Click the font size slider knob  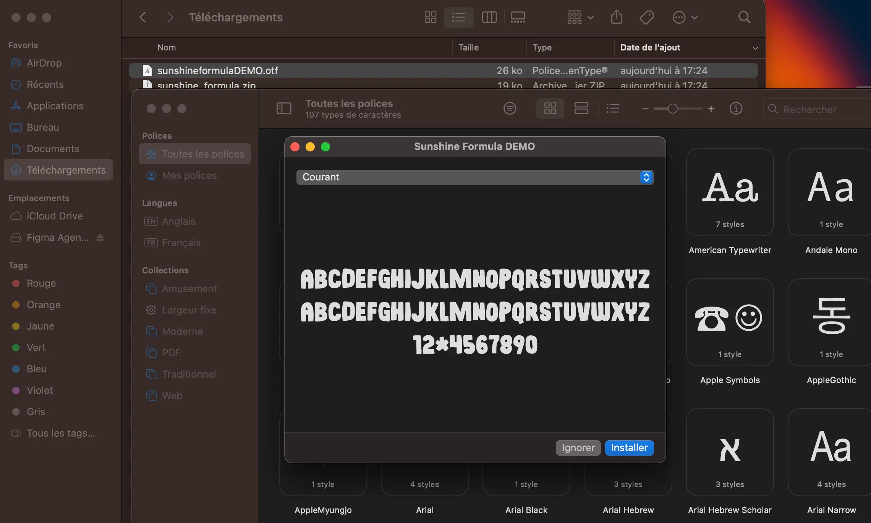pos(673,109)
